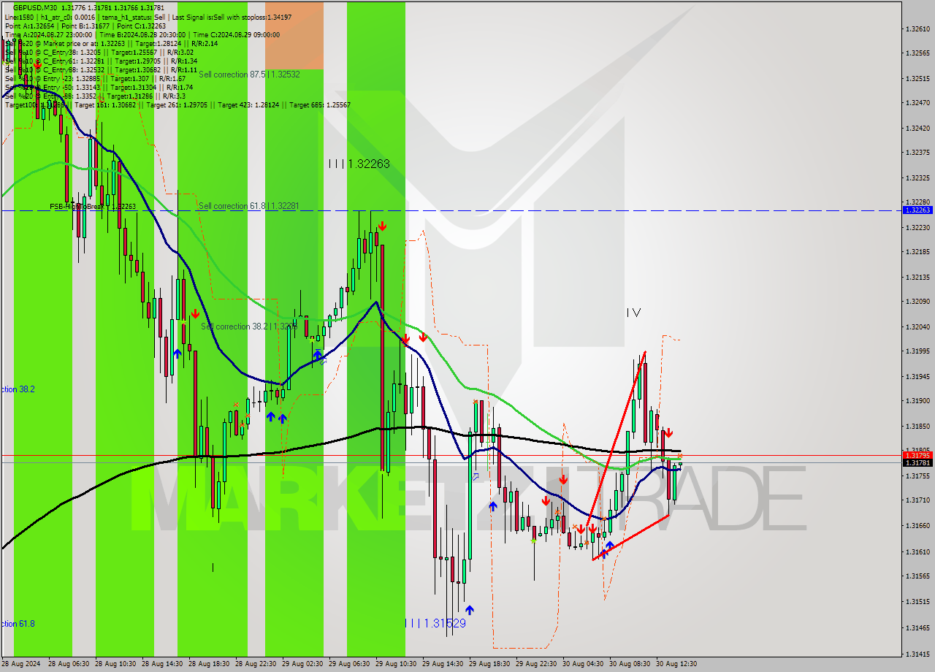Click the Target100 targets summary line
Image resolution: width=935 pixels, height=672 pixels.
[178, 104]
